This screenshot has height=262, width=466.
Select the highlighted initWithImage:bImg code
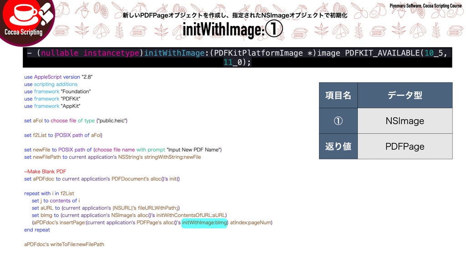204,222
